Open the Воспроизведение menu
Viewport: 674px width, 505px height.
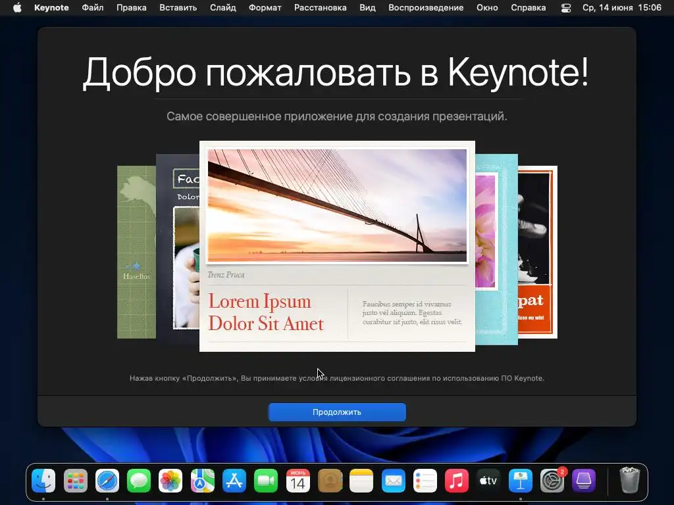(x=426, y=8)
